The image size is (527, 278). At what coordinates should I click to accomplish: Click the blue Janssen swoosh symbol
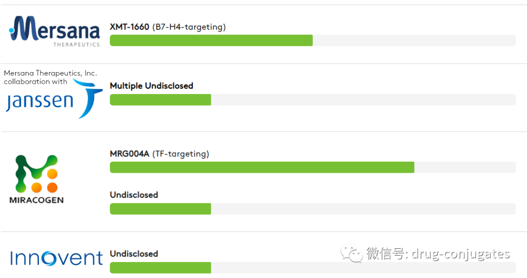pyautogui.click(x=88, y=99)
